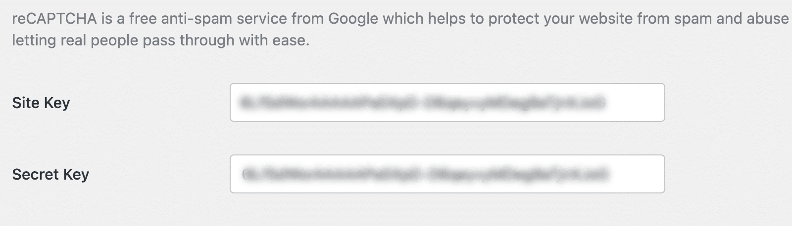The image size is (792, 226).
Task: Select the Secret Key label
Action: click(50, 174)
